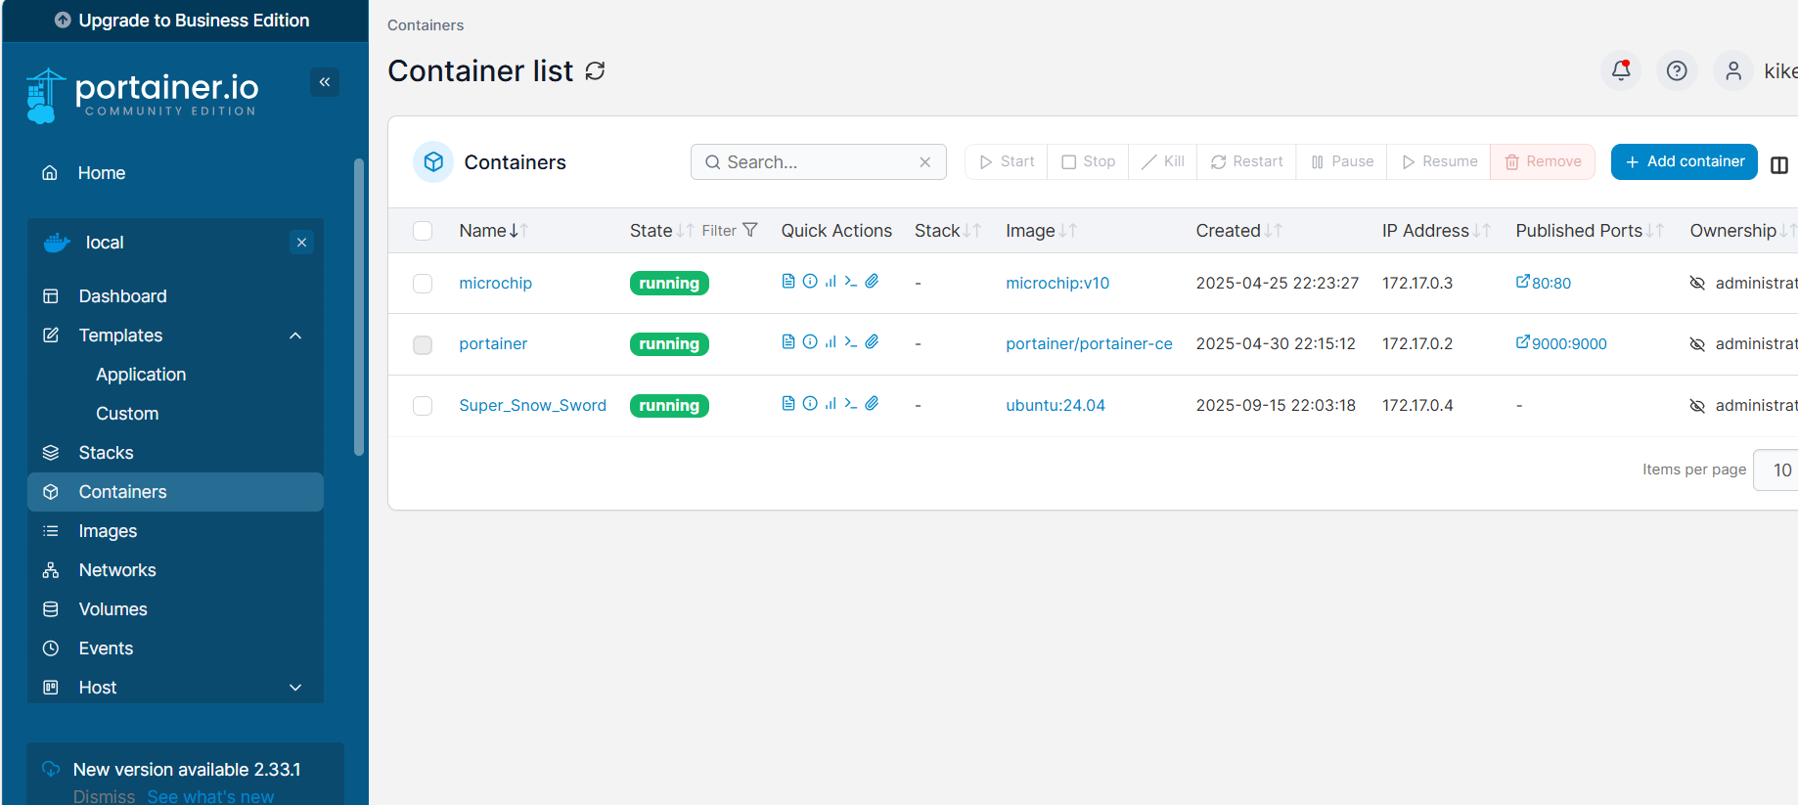Attach to the portainer container
The image size is (1798, 805).
872,342
